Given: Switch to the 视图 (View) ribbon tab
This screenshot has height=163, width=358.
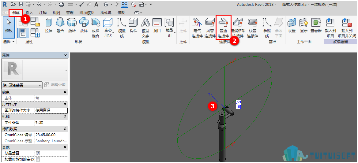Looking at the screenshot, I should 56,13.
